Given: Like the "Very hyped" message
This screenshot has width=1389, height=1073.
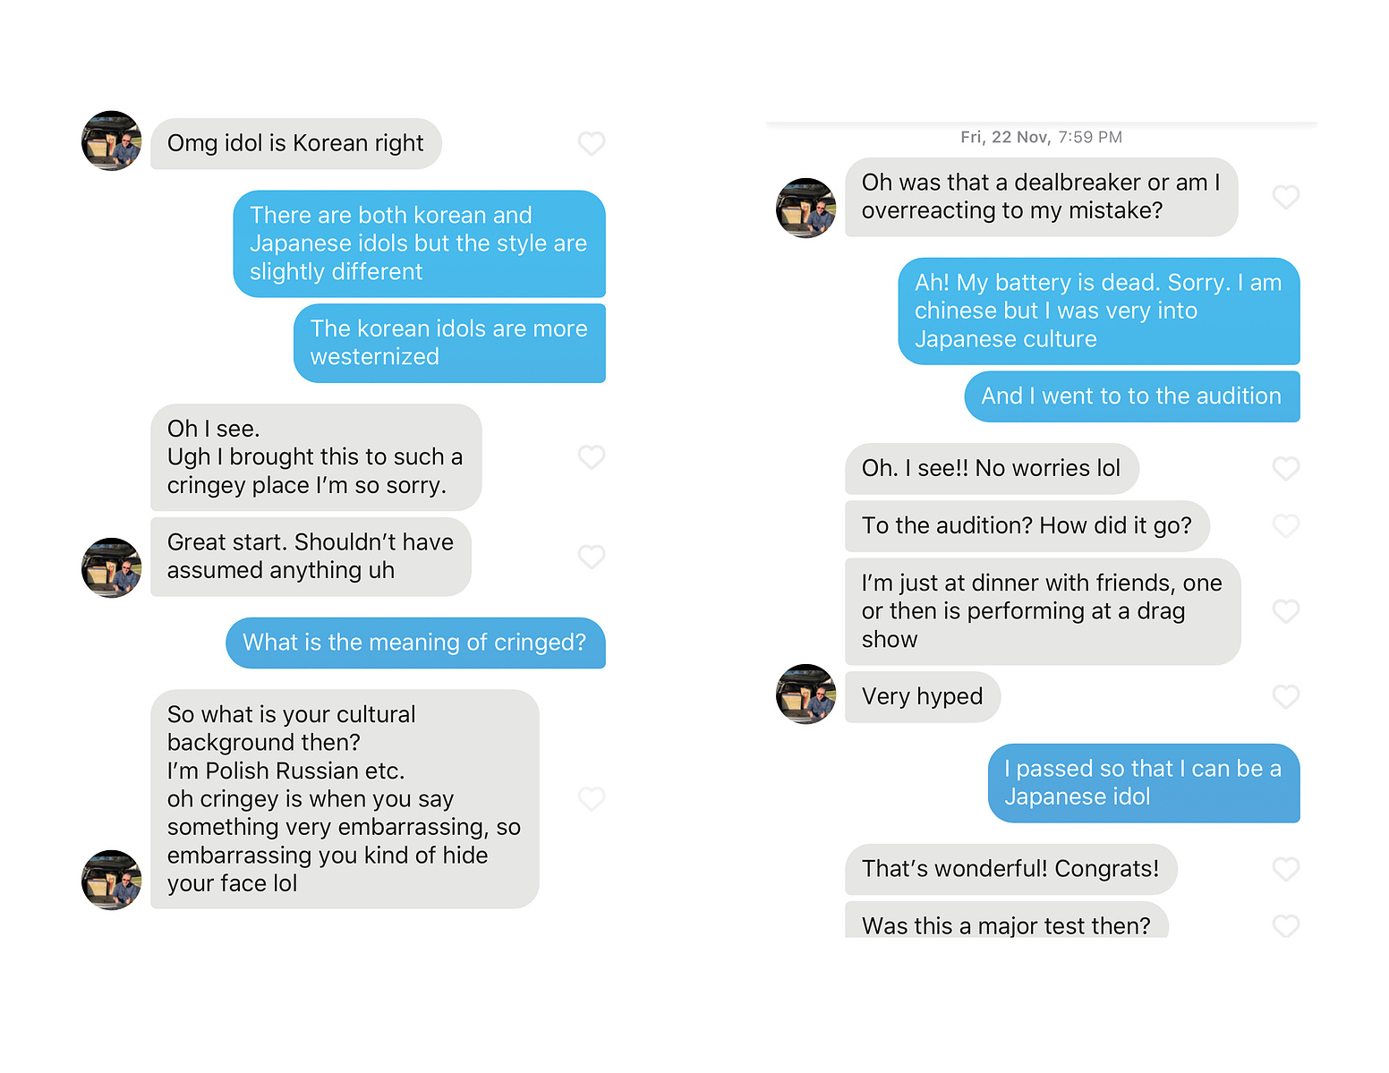Looking at the screenshot, I should [1286, 696].
